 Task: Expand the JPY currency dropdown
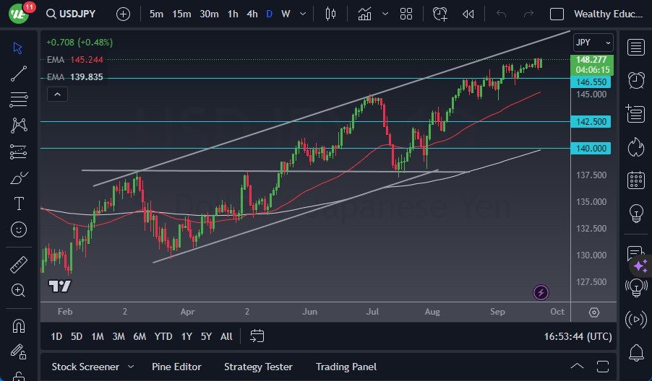(593, 43)
